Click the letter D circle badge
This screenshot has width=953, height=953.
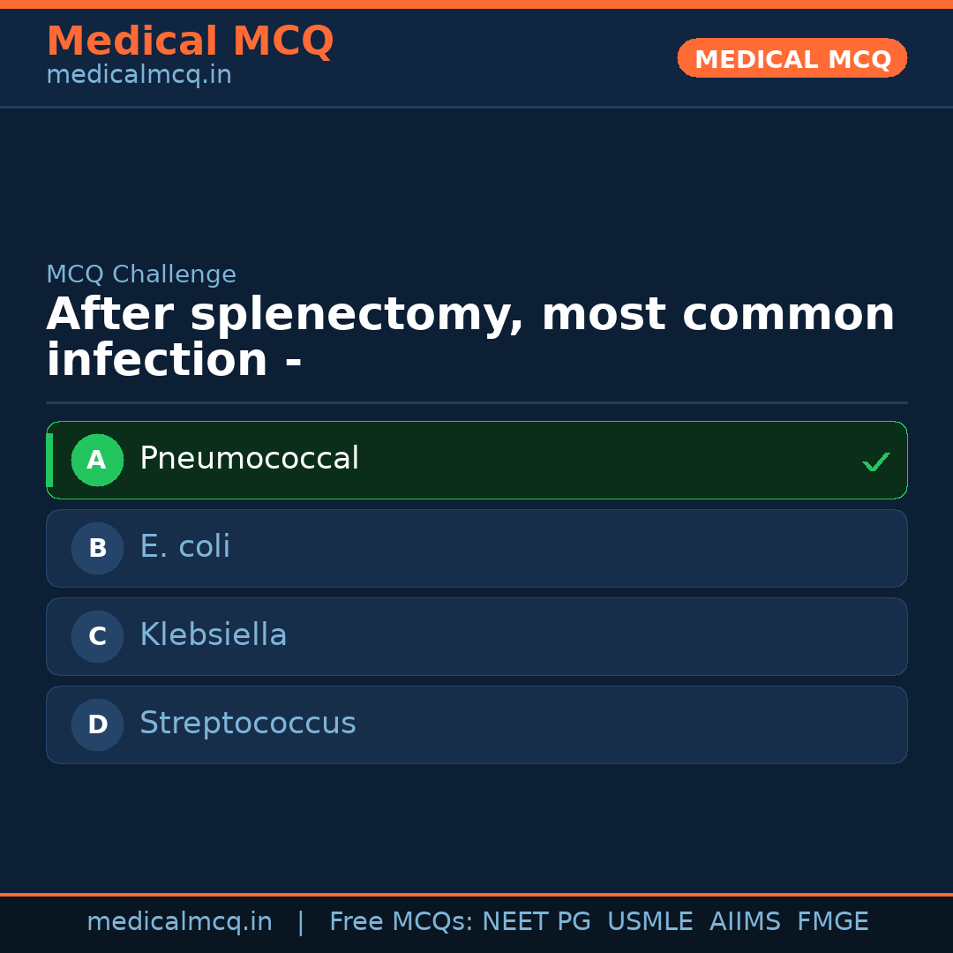97,724
